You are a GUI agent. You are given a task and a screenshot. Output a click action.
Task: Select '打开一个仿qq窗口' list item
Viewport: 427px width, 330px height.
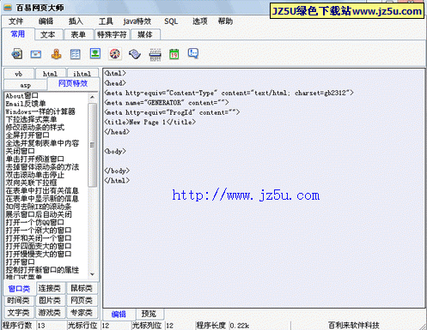[34, 222]
